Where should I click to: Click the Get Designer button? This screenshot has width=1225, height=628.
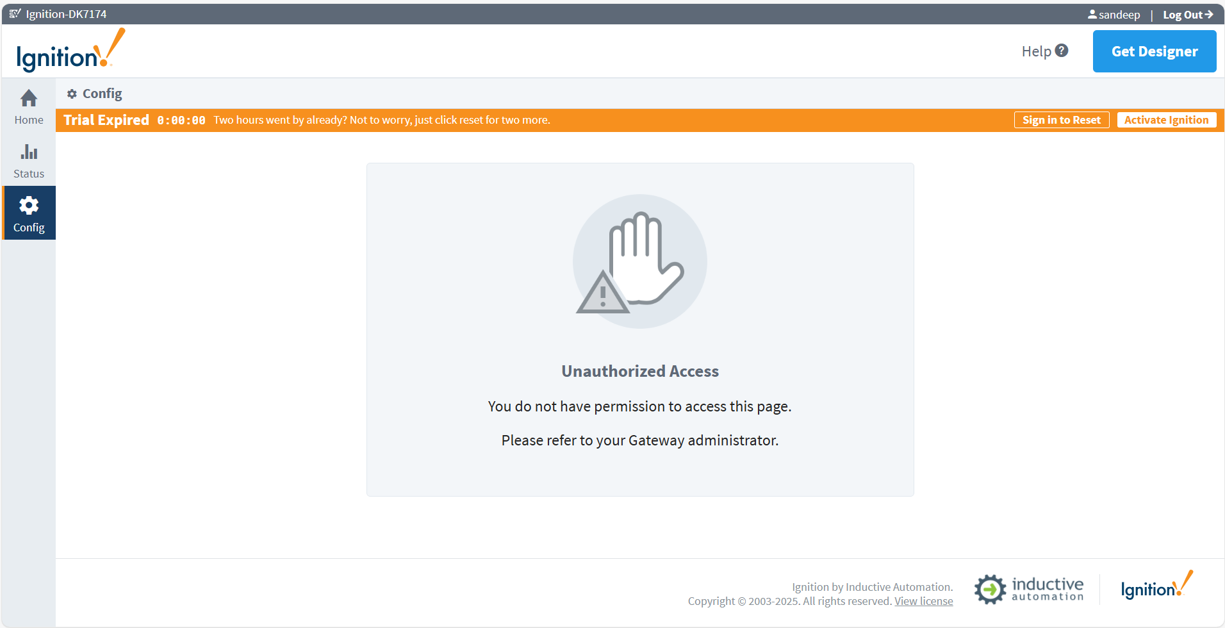click(x=1155, y=51)
